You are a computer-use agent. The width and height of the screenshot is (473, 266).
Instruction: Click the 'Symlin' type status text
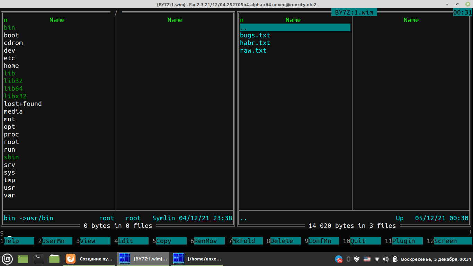(164, 218)
